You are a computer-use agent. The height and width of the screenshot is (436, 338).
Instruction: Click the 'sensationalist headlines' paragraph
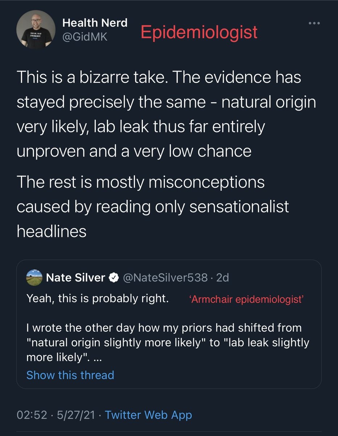point(153,206)
